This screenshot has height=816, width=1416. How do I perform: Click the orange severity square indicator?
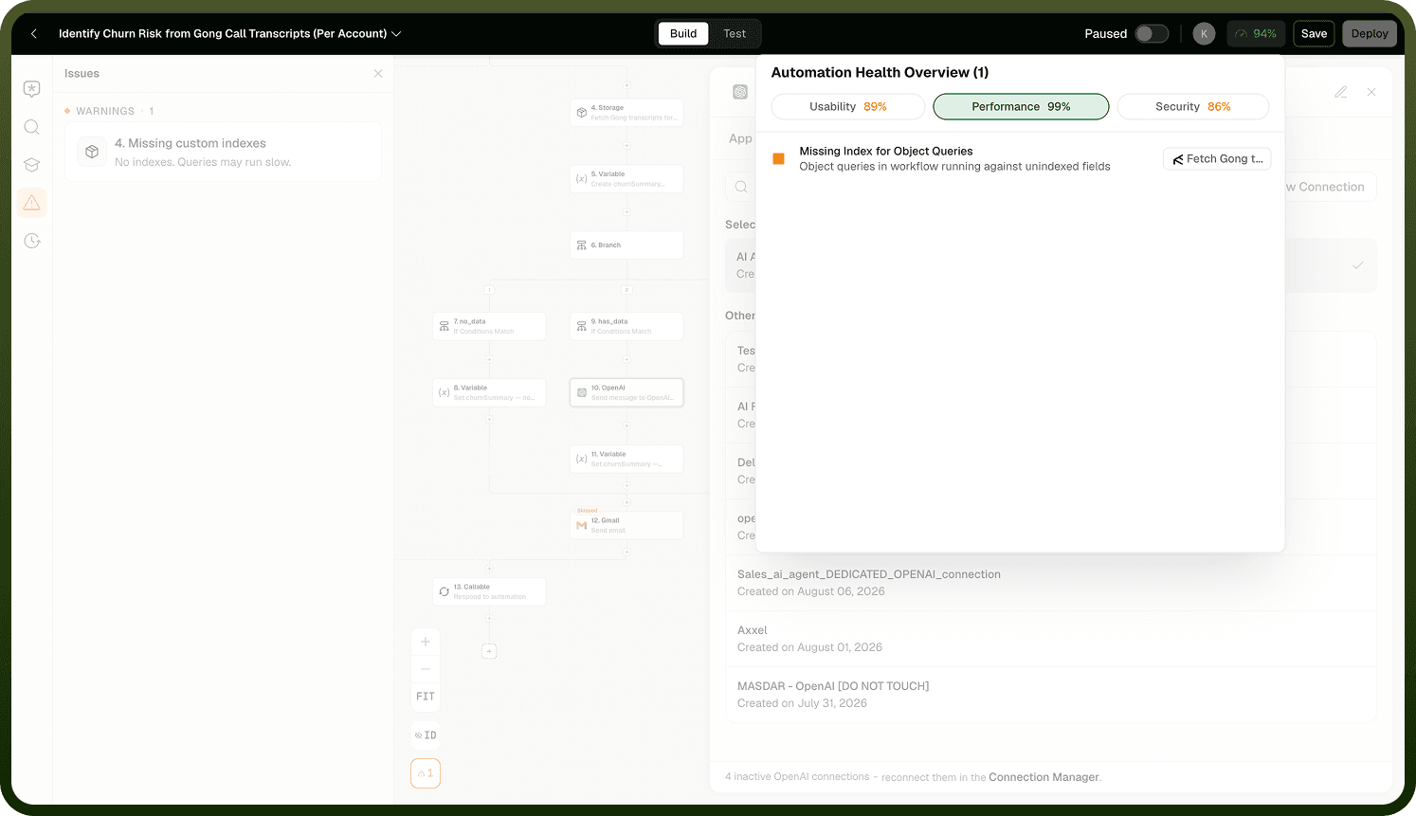point(778,159)
